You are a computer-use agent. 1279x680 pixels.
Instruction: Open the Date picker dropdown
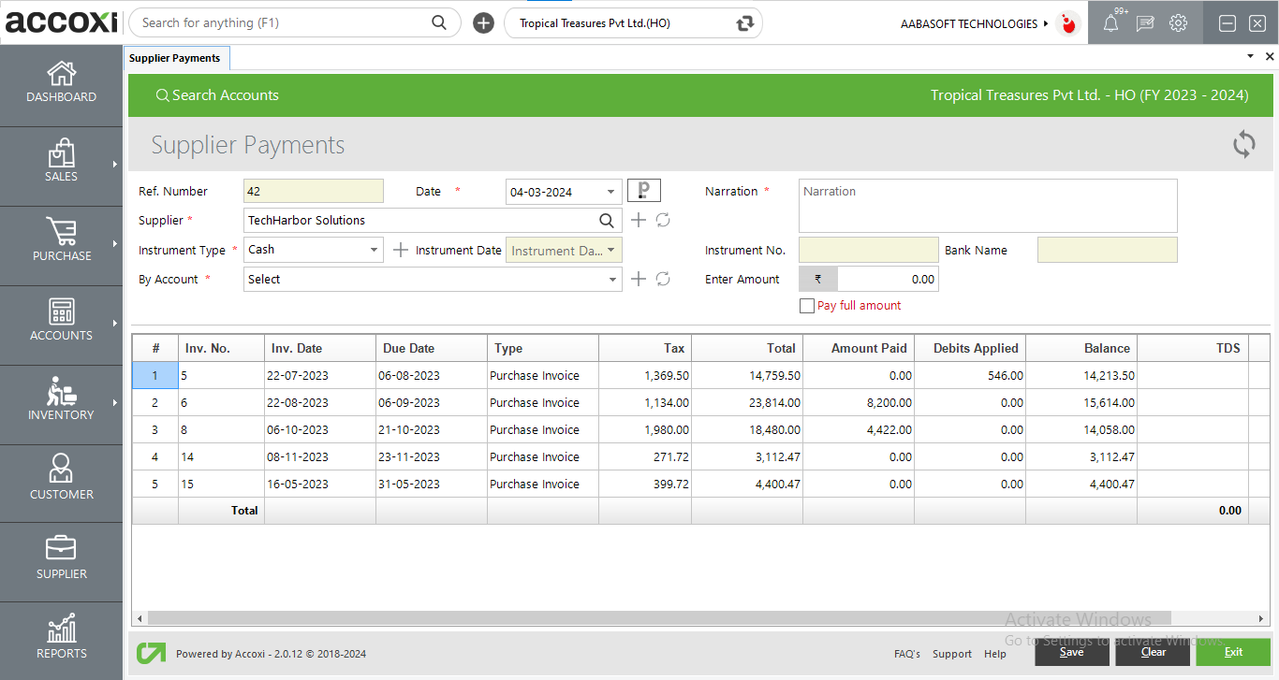pos(610,191)
